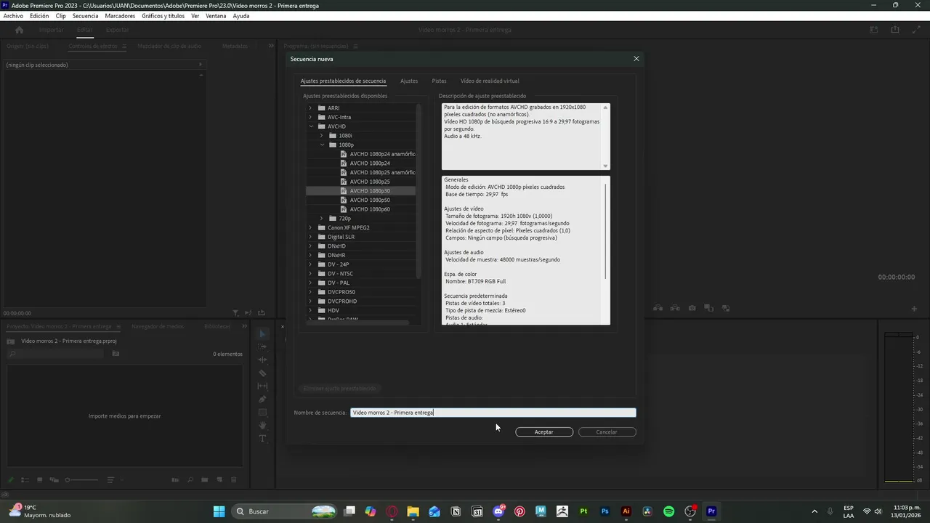Go to Home screen icon in Premiere

pos(20,30)
